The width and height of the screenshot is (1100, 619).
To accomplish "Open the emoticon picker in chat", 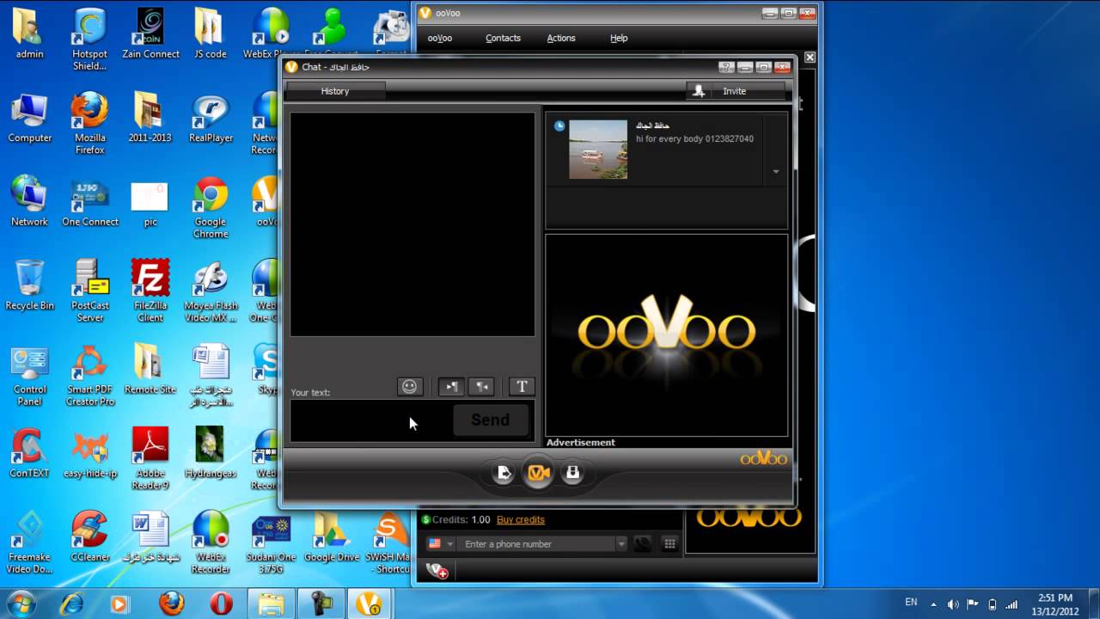I will coord(410,387).
